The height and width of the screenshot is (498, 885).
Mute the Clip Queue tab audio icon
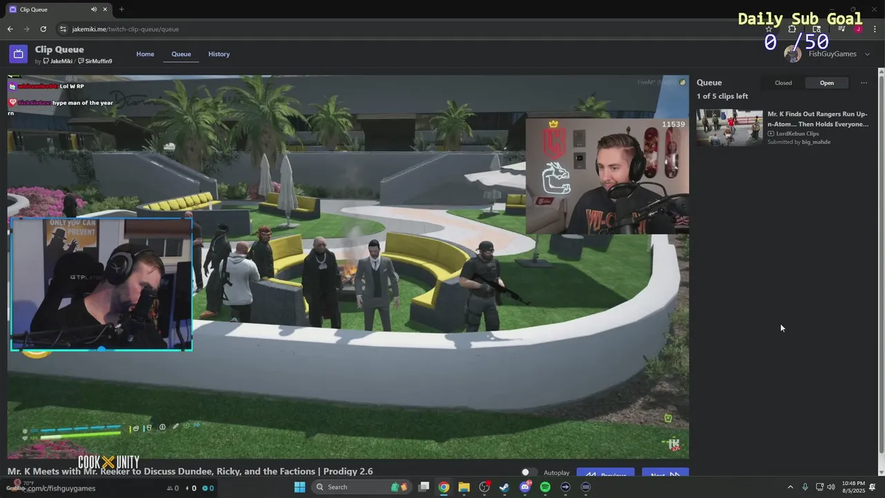click(x=93, y=9)
